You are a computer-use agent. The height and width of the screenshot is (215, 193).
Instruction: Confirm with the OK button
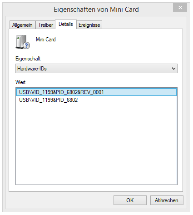click(x=130, y=200)
